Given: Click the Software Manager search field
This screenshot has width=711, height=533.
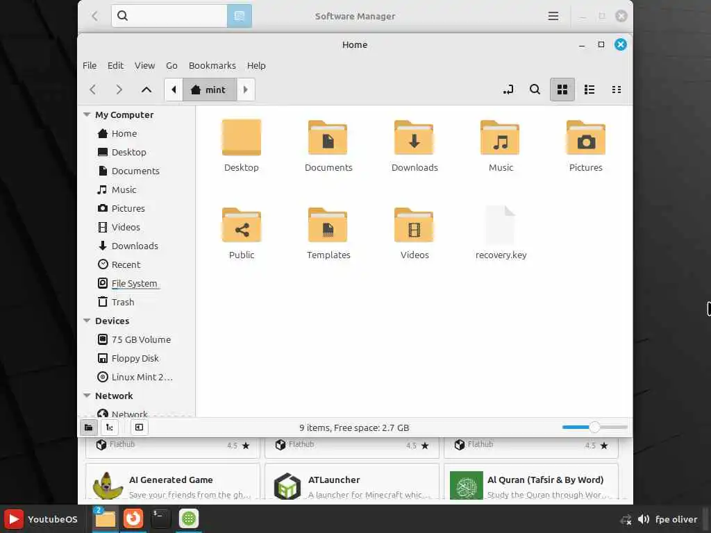Looking at the screenshot, I should (169, 16).
